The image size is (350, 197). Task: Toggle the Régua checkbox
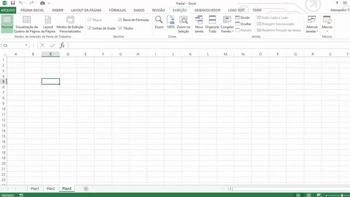[x=90, y=20]
